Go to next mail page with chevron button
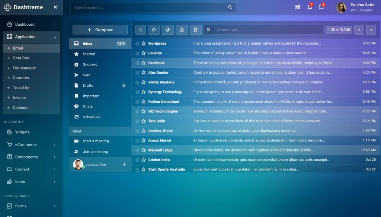Screen dimensions: 381x217 click(371, 29)
